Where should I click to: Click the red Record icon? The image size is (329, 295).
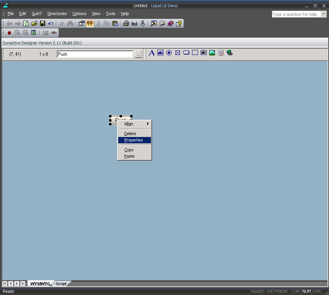pos(9,33)
